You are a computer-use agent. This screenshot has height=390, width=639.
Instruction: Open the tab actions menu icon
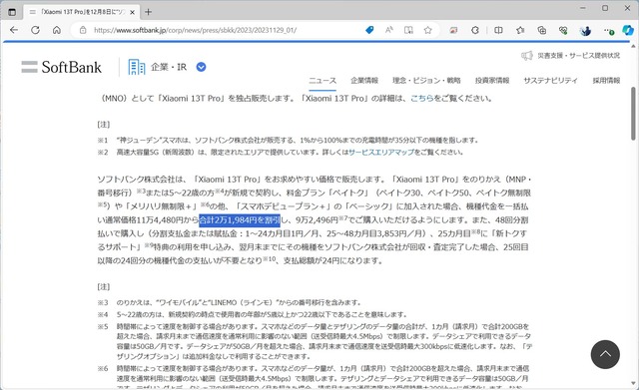(x=12, y=12)
